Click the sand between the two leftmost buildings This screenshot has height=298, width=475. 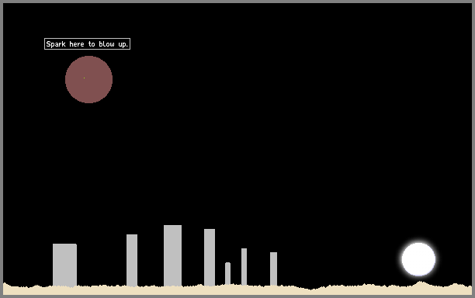(x=102, y=289)
